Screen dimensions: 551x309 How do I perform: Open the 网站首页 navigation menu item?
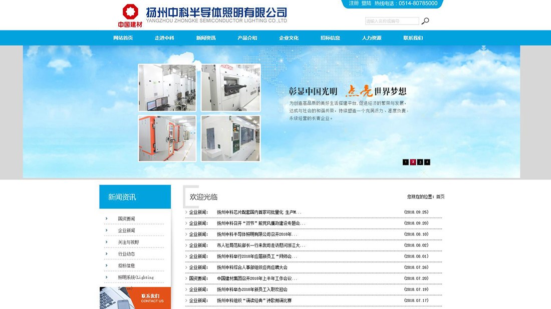125,37
